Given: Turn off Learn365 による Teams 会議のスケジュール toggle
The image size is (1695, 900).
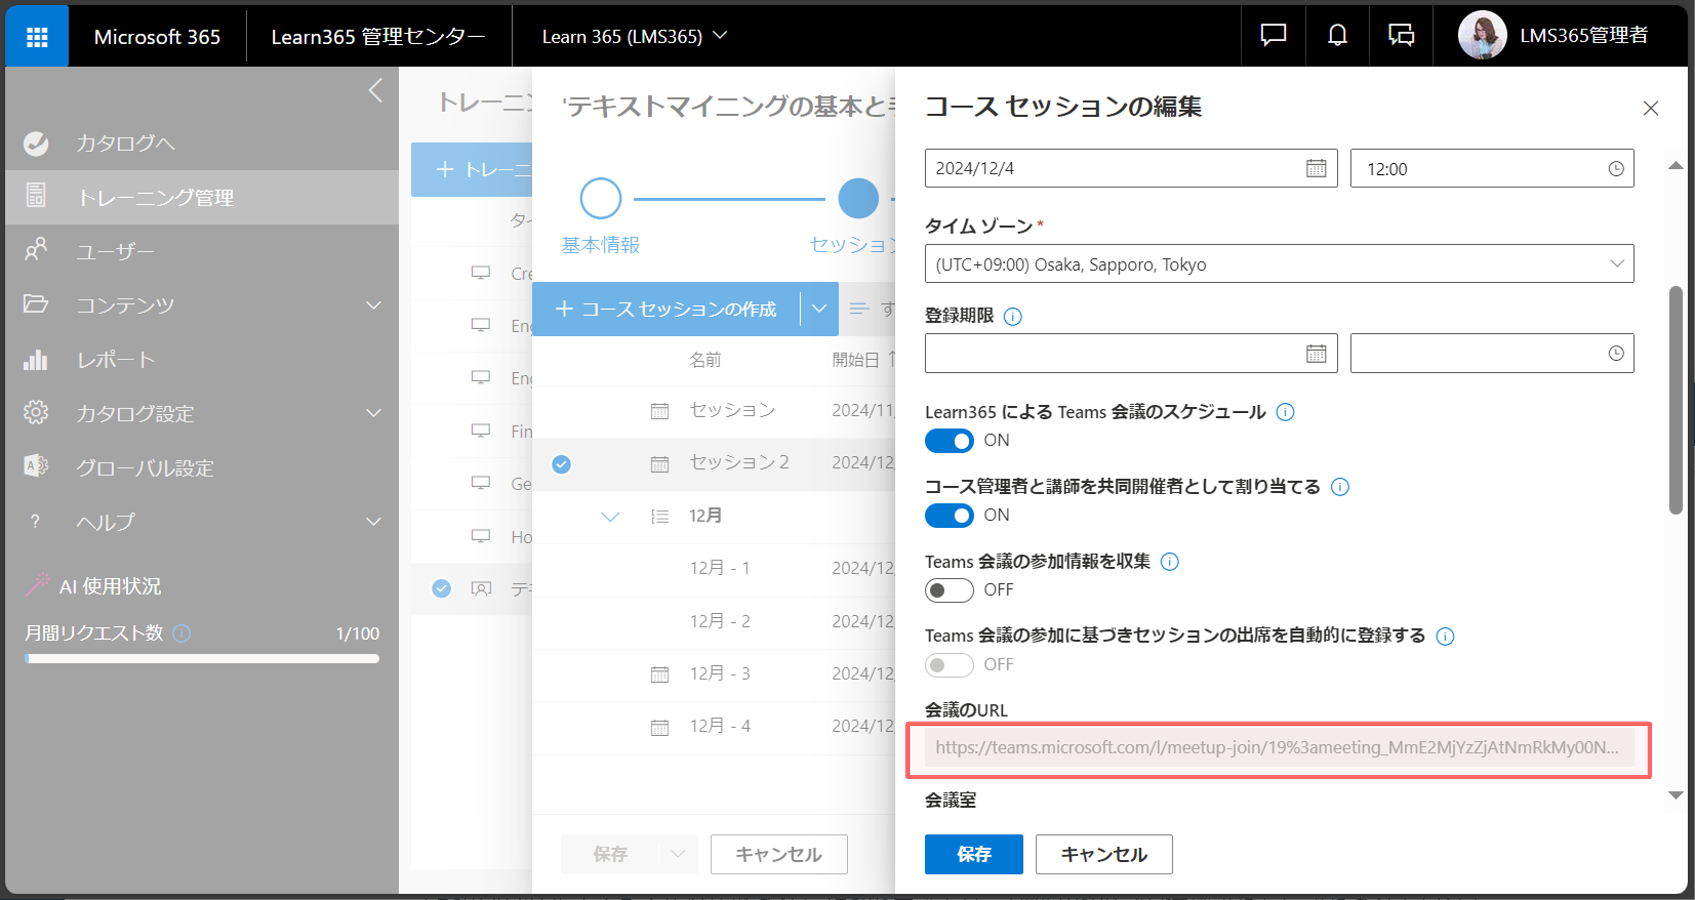Looking at the screenshot, I should pos(949,441).
